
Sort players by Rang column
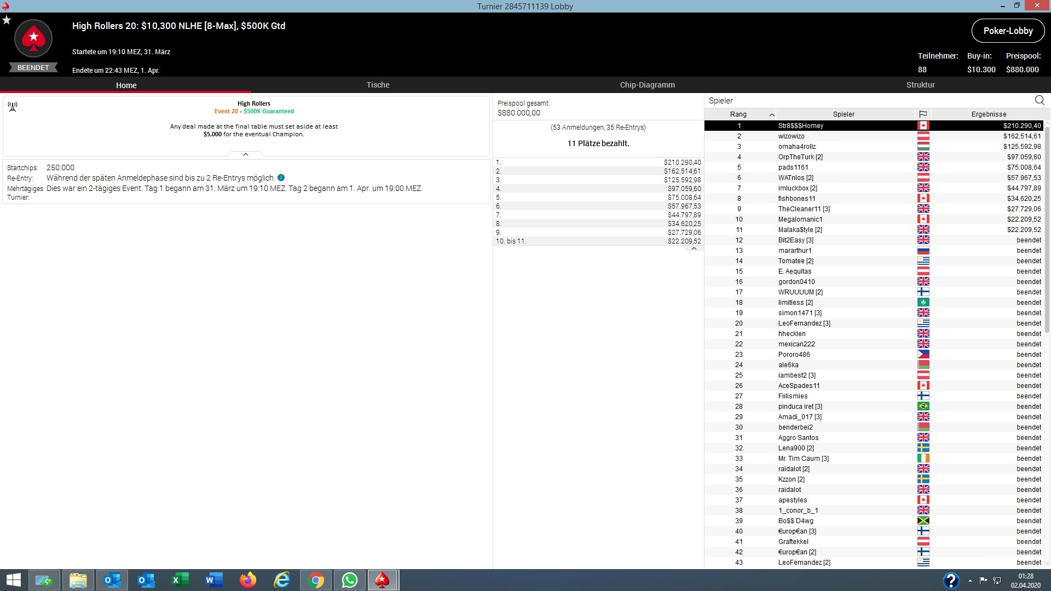pyautogui.click(x=738, y=114)
